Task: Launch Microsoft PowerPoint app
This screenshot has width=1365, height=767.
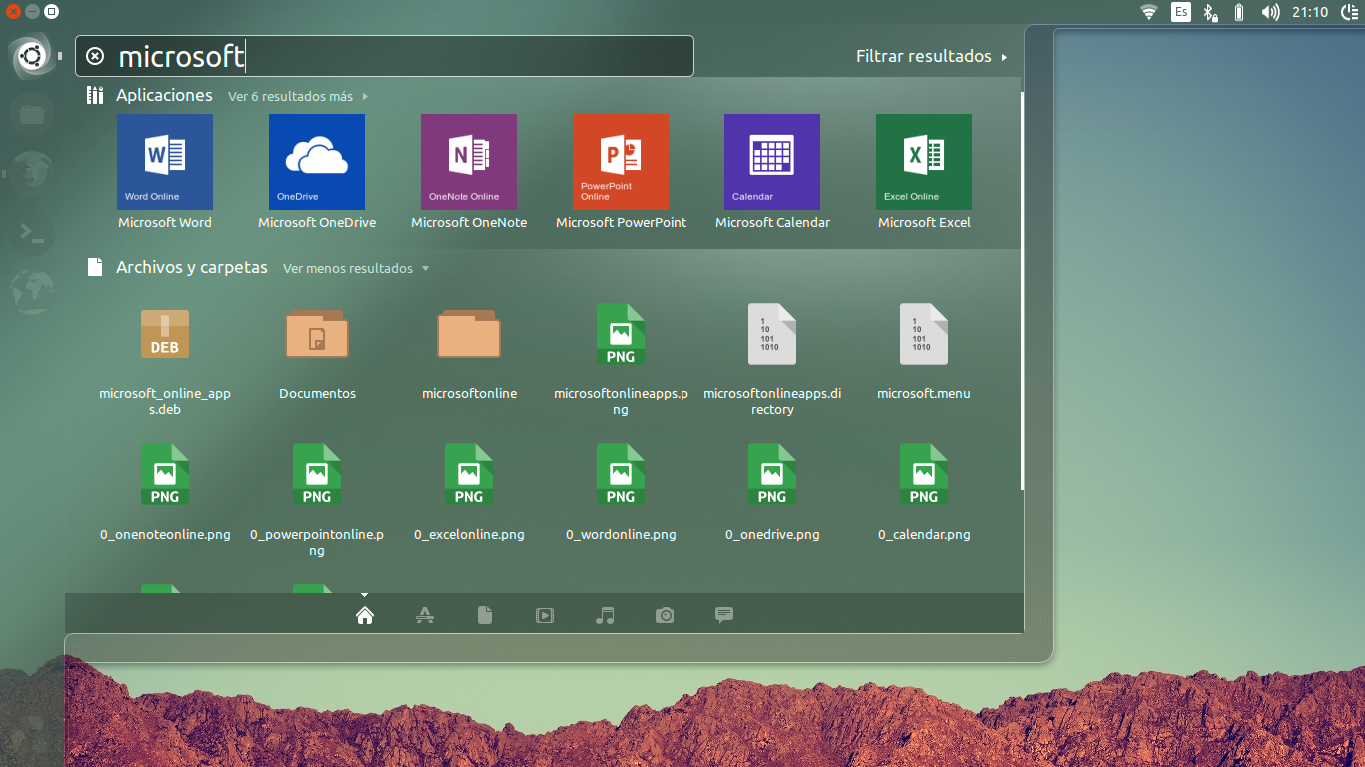Action: [x=621, y=162]
